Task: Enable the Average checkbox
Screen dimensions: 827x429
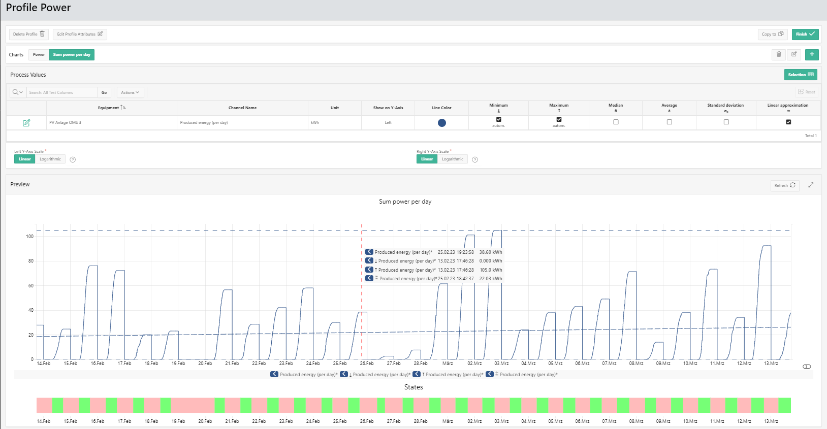Action: click(x=669, y=122)
